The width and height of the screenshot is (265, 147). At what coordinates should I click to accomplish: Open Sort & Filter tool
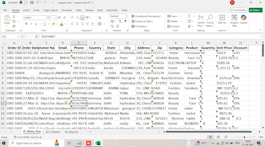point(201,21)
